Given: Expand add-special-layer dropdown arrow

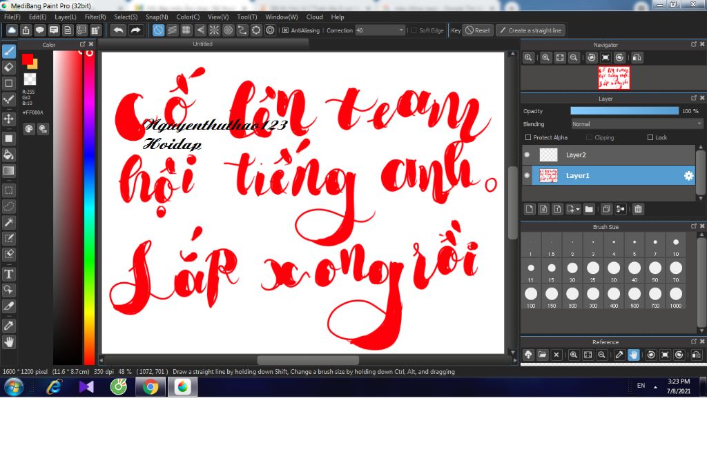Looking at the screenshot, I should tap(578, 209).
